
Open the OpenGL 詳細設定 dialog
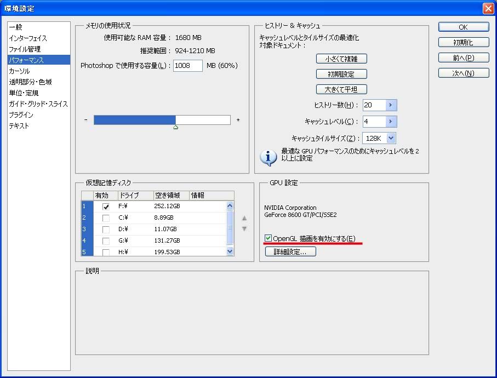click(290, 251)
